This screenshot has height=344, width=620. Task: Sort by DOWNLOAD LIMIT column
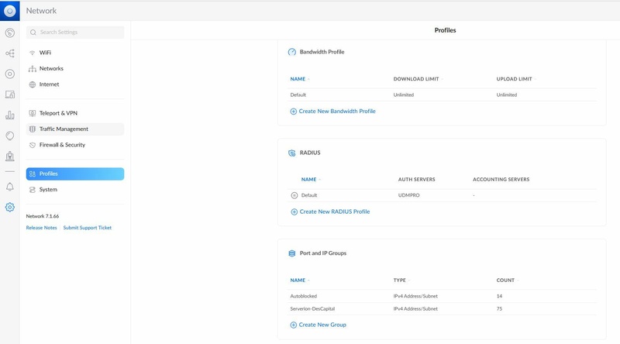(416, 79)
